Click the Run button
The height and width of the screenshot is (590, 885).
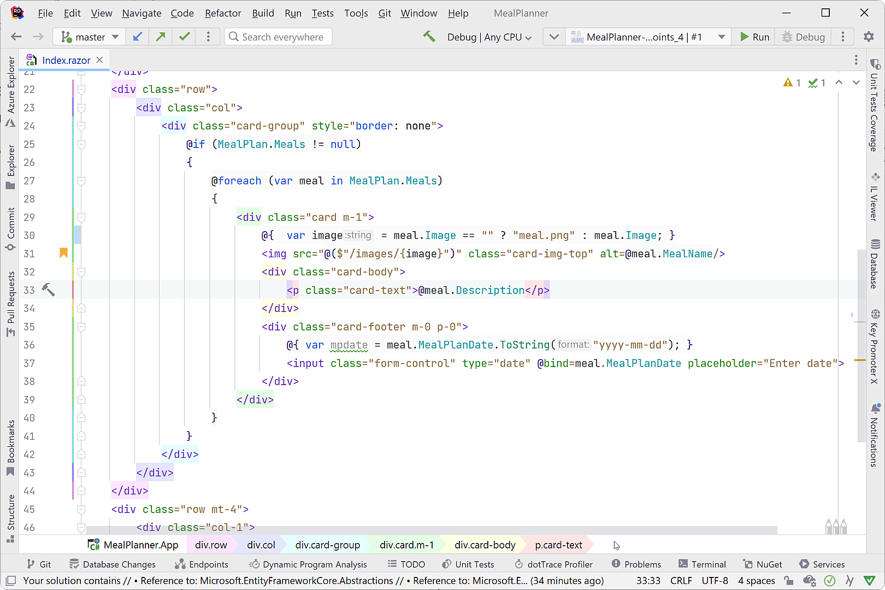(x=754, y=37)
